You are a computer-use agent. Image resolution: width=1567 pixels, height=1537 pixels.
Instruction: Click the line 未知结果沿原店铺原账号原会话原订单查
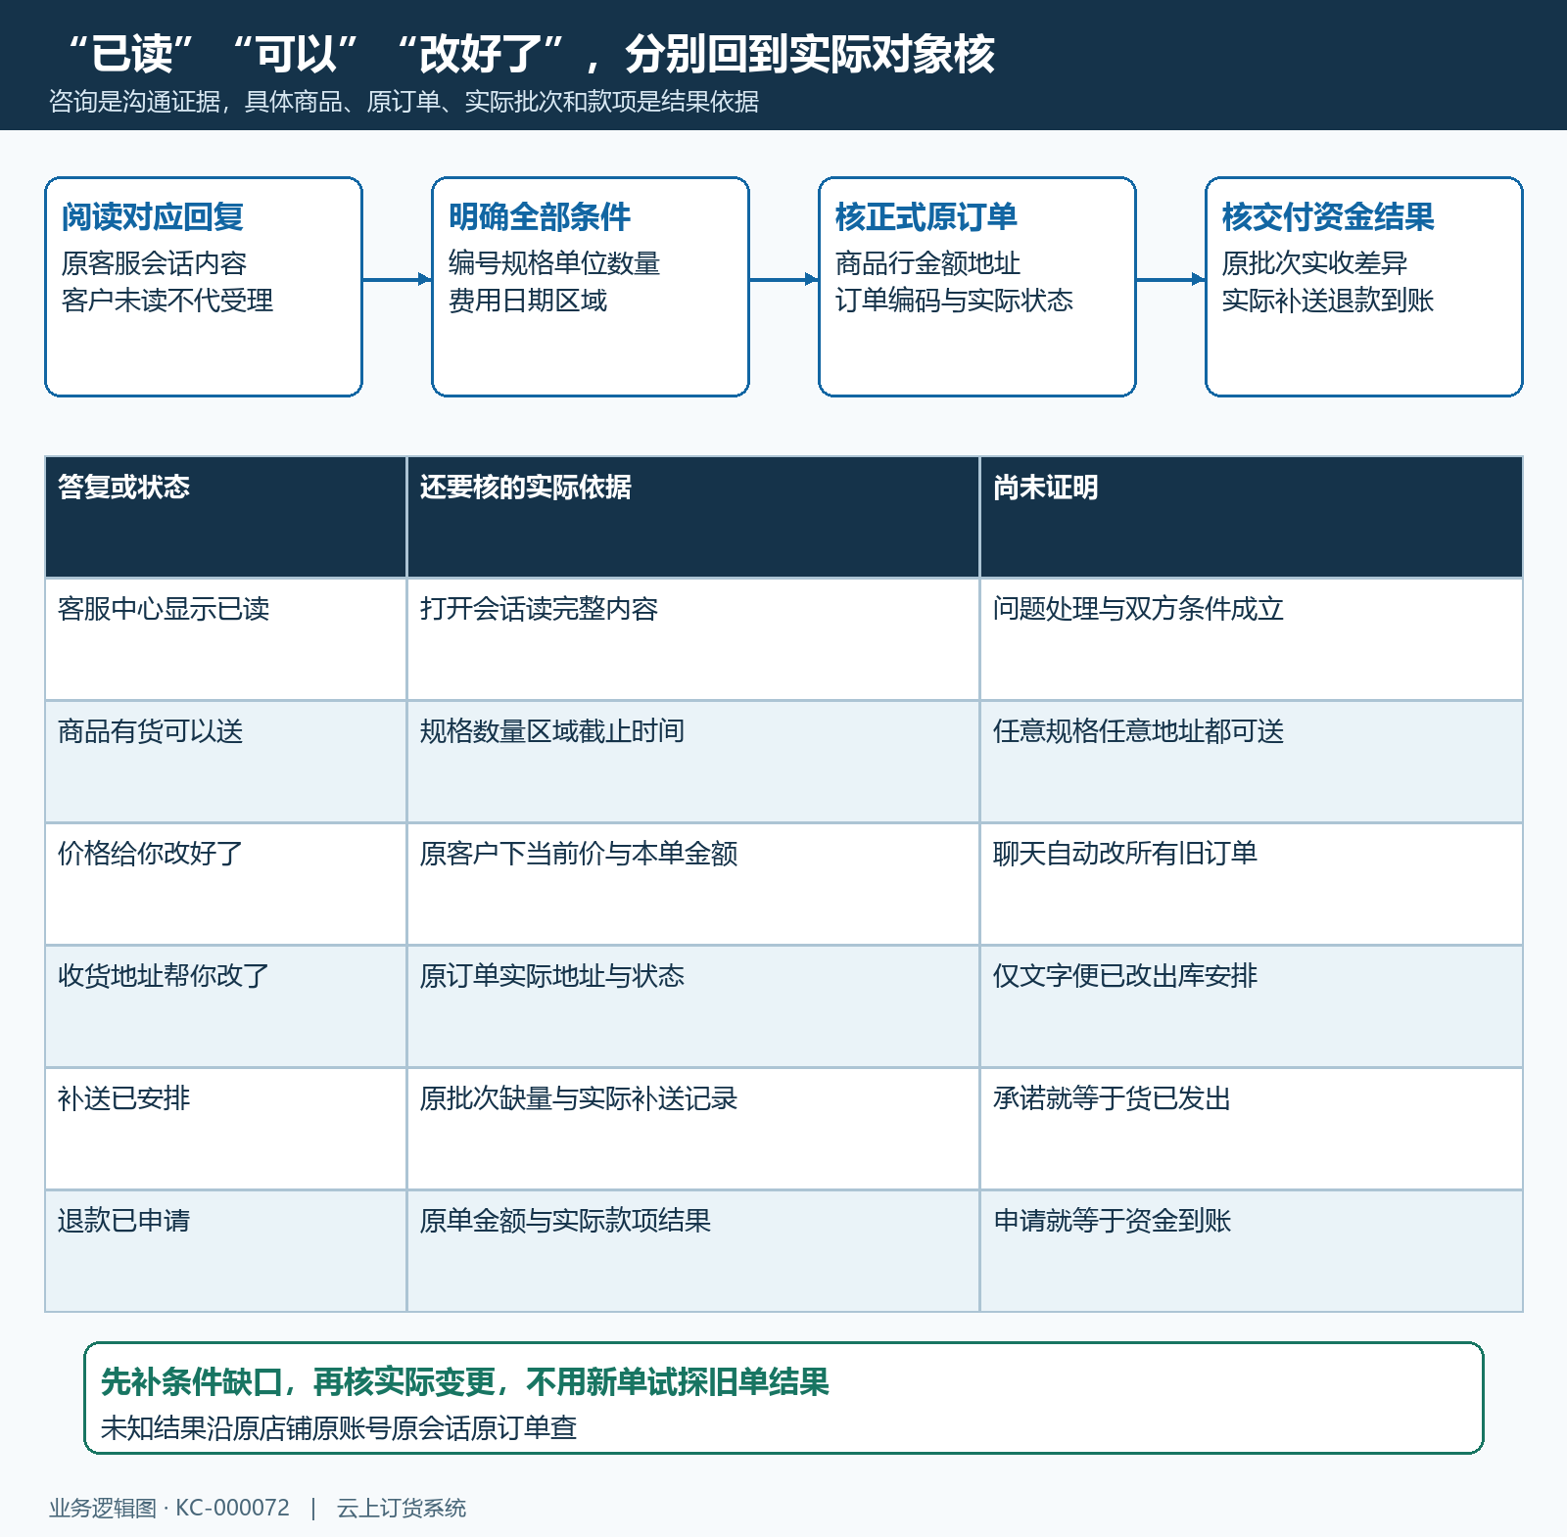coord(338,1428)
